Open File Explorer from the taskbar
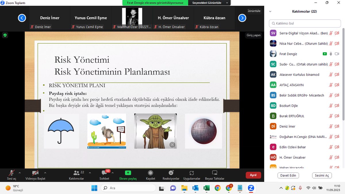 pos(184,188)
